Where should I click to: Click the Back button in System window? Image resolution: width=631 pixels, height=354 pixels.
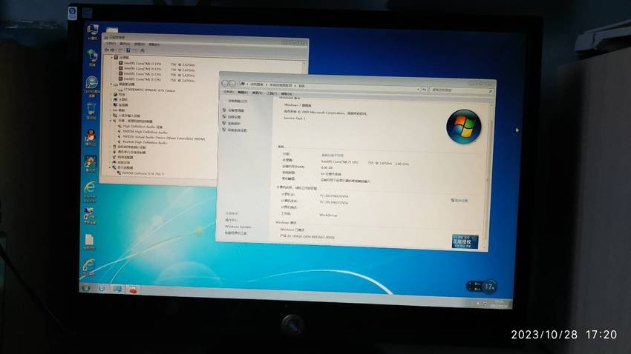[x=226, y=83]
